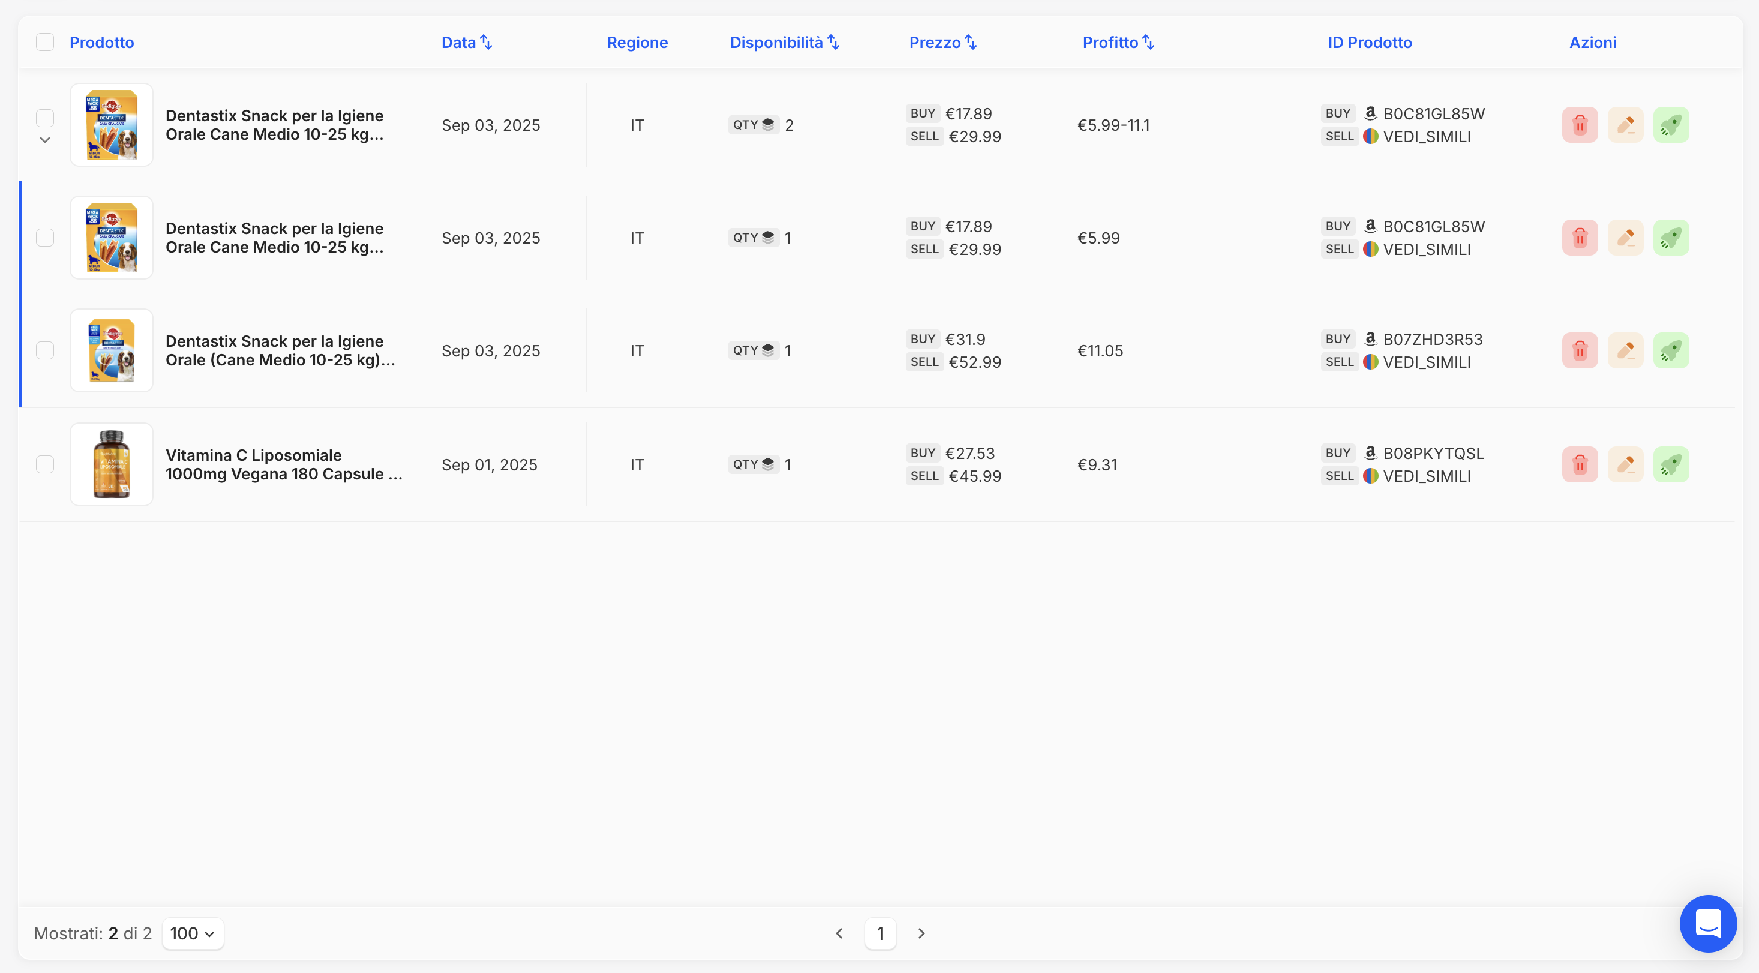This screenshot has height=973, width=1759.
Task: Open B07ZHD3R53 product ID
Action: pos(1433,339)
